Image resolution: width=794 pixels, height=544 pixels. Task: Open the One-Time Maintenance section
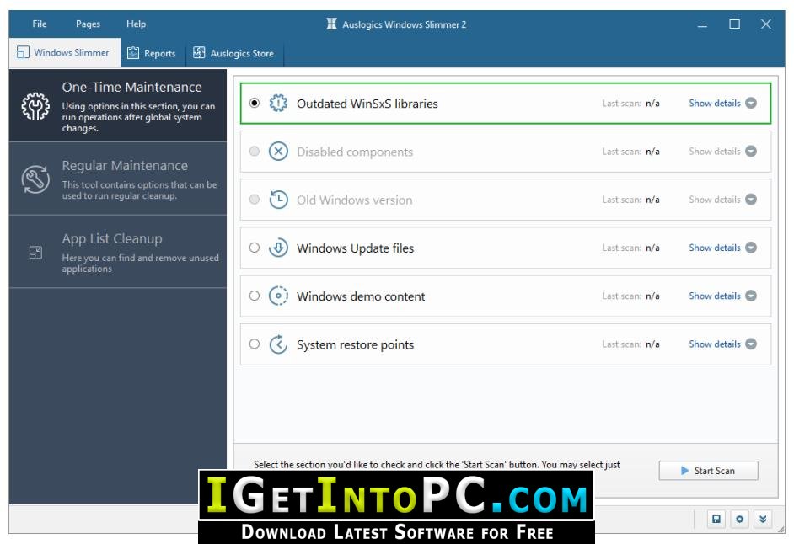click(117, 106)
